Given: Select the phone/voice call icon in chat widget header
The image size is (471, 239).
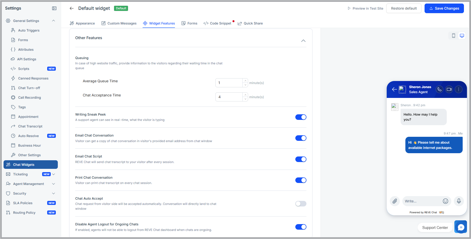Looking at the screenshot, I should tap(439, 89).
